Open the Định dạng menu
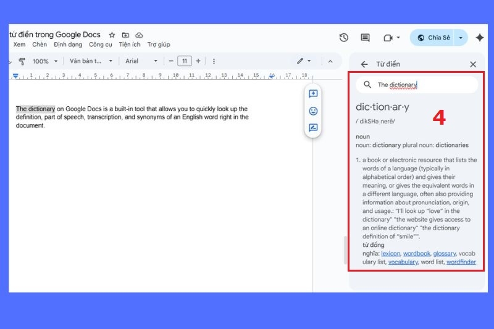Screen dimensions: 494x329 coord(68,44)
